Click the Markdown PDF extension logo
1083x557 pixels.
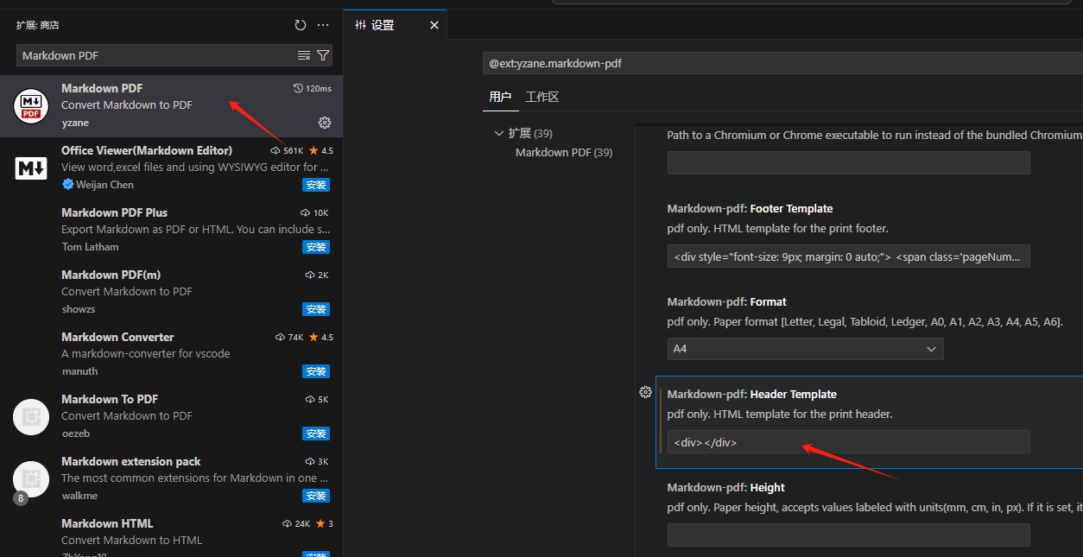pyautogui.click(x=31, y=105)
